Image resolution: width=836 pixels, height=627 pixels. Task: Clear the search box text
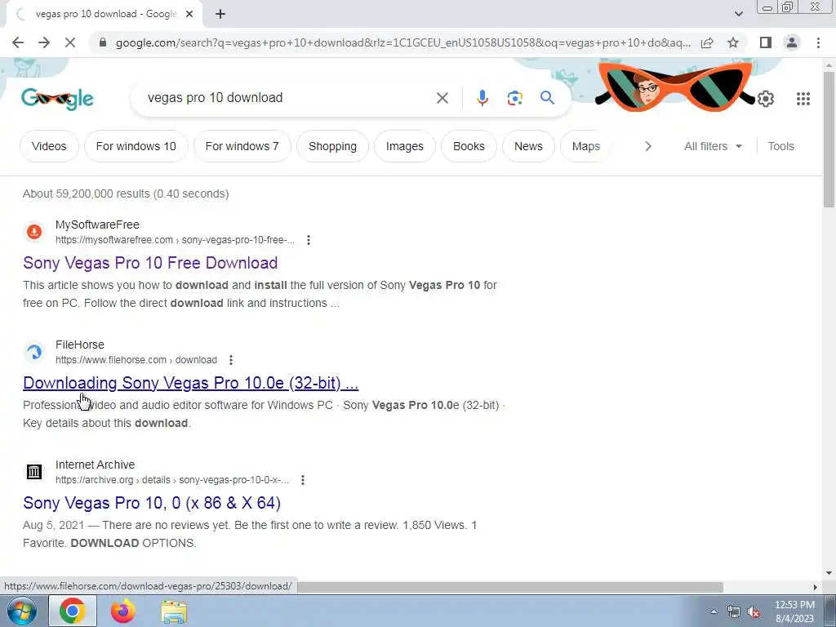[442, 98]
